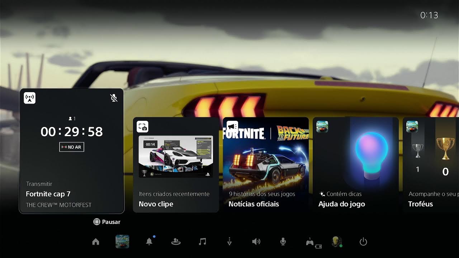Click the "Contém dicas" label
459x258 pixels.
344,194
